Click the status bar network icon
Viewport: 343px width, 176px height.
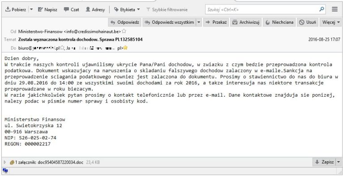point(5,171)
